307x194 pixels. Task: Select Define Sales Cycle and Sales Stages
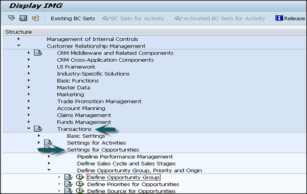point(126,163)
